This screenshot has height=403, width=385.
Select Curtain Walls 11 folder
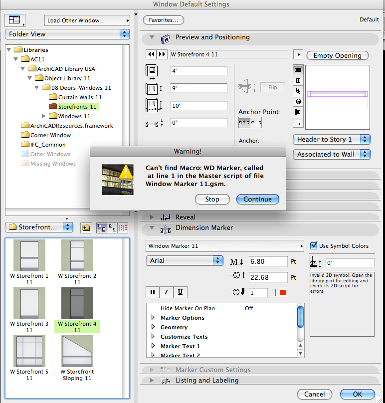[x=75, y=97]
